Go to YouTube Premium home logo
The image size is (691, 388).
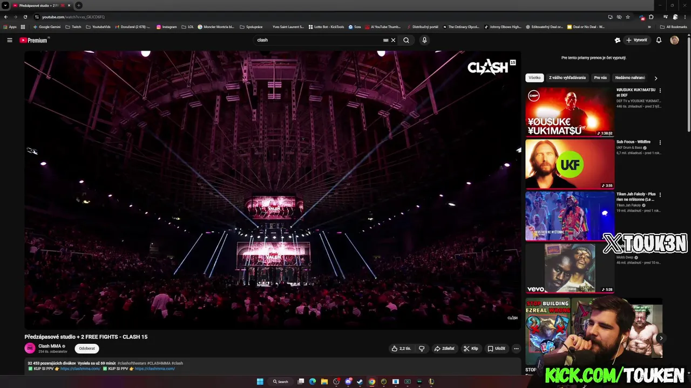[x=34, y=40]
